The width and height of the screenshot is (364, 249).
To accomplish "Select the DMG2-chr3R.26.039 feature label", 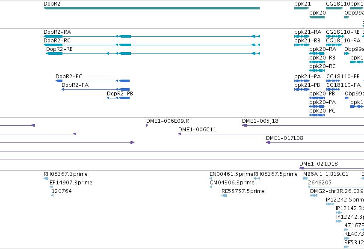I will (x=337, y=191).
